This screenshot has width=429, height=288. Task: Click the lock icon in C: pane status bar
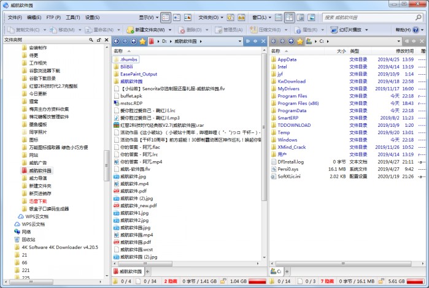pyautogui.click(x=381, y=281)
